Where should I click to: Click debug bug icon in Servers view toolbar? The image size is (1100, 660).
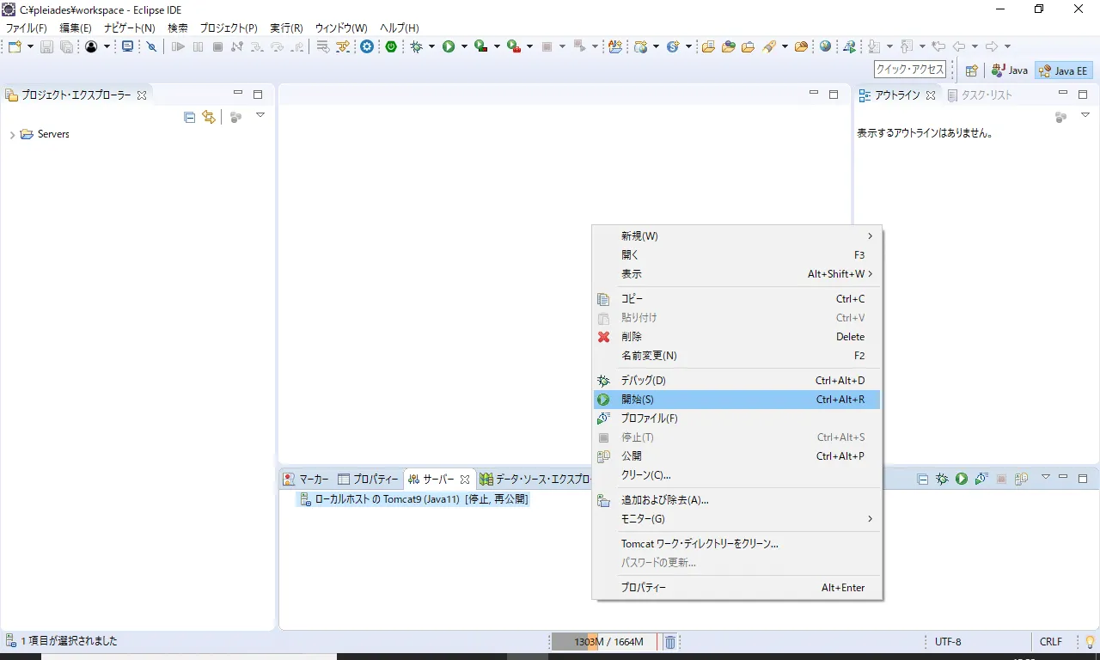click(942, 479)
